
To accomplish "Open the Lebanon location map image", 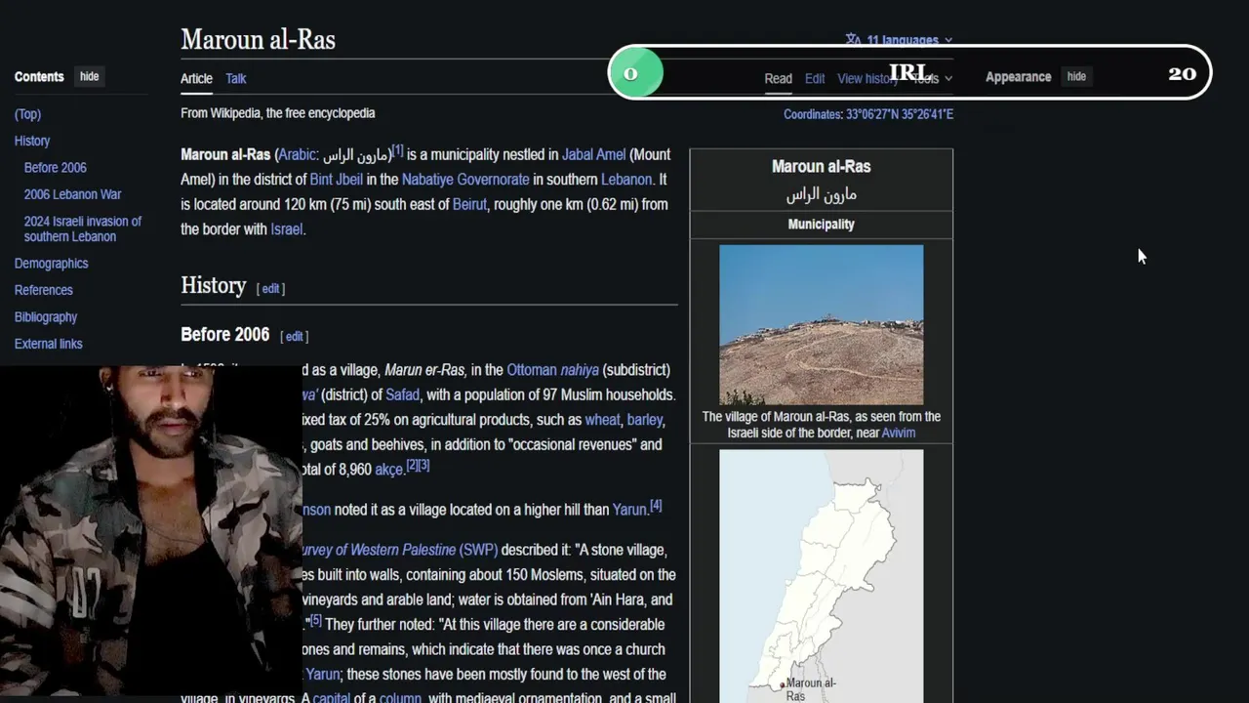I will point(821,576).
